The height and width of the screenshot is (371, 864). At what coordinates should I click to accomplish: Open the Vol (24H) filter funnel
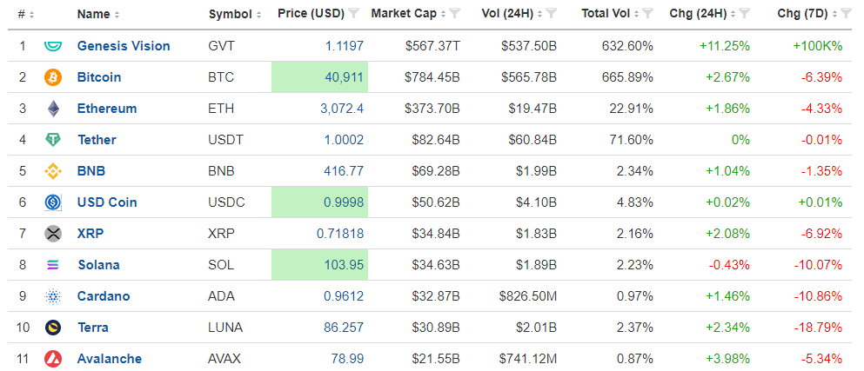click(552, 14)
